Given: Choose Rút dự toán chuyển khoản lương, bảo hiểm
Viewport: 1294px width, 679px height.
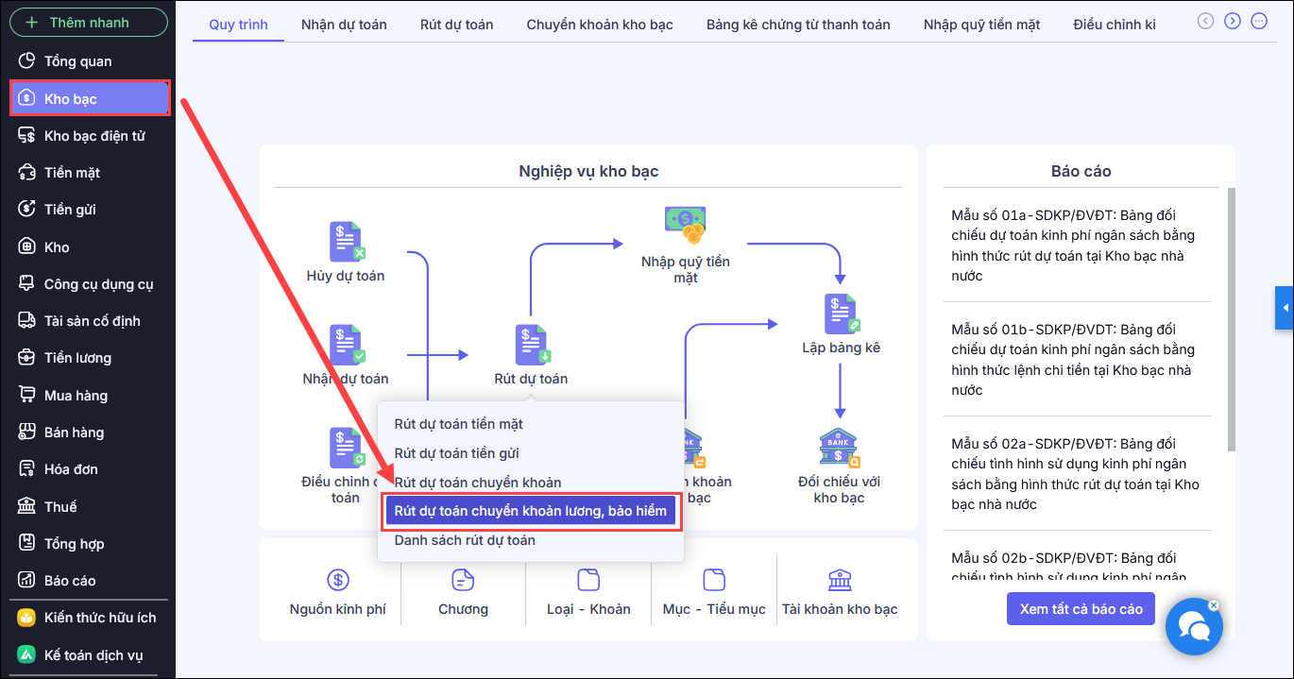Looking at the screenshot, I should pyautogui.click(x=531, y=511).
